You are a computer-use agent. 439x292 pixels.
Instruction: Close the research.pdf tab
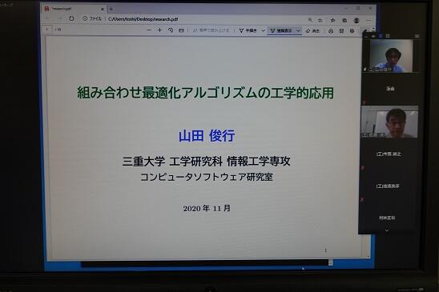tap(103, 10)
